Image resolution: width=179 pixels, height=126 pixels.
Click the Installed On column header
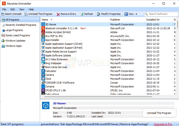point(159,20)
